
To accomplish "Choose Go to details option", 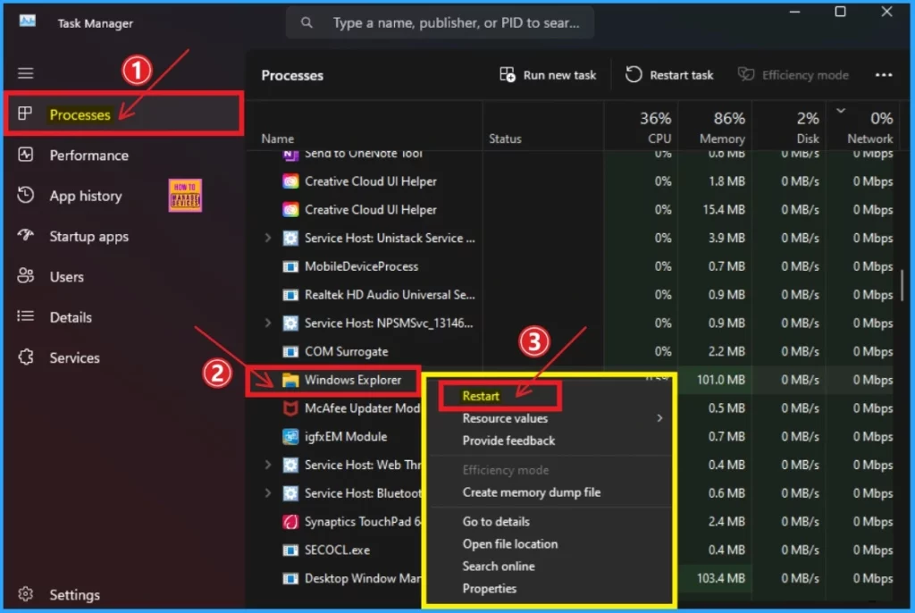I will (x=496, y=521).
